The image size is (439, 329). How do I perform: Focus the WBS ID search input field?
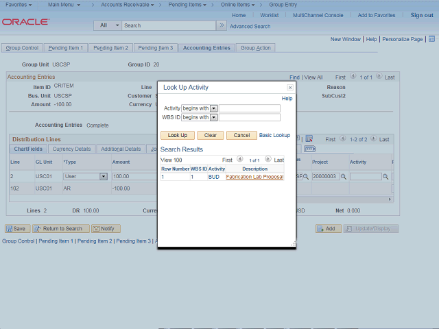click(250, 117)
